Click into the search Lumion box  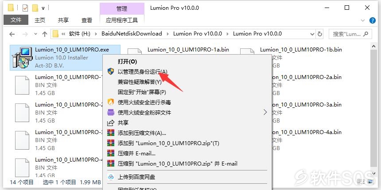[350, 34]
